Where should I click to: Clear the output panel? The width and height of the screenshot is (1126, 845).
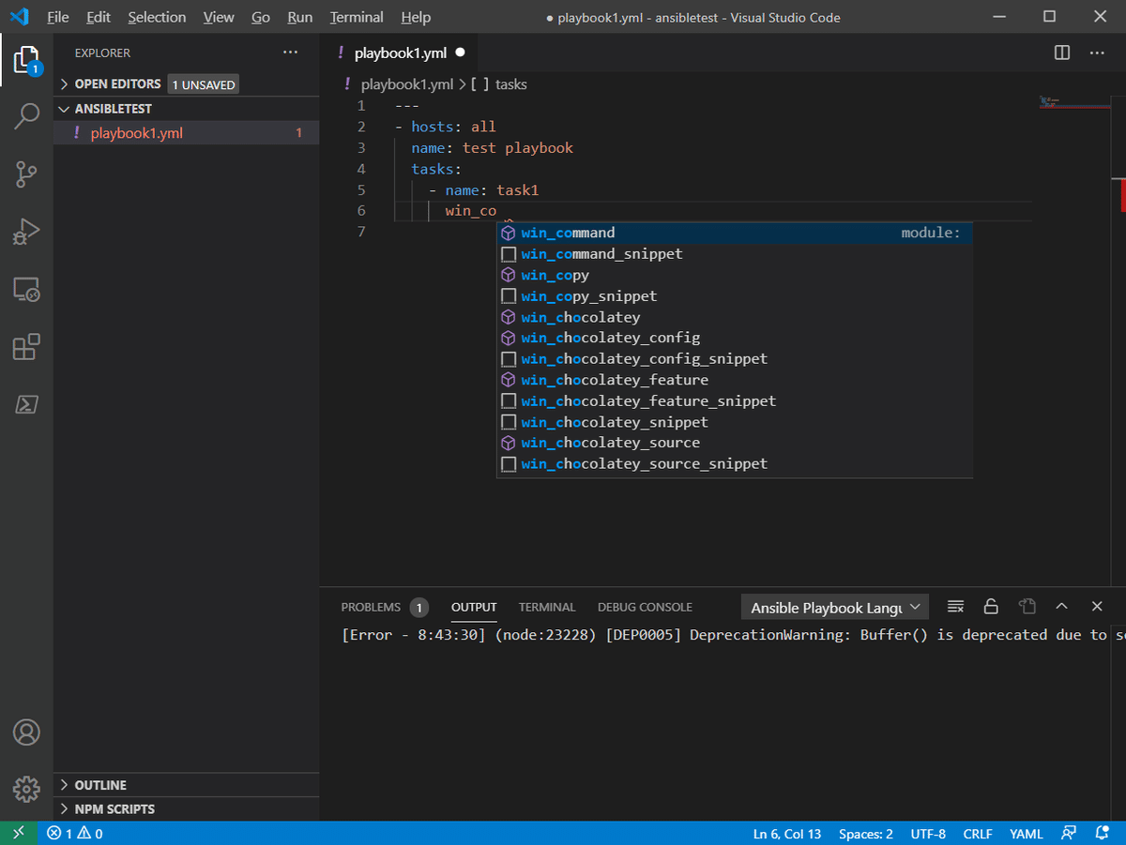[x=956, y=607]
